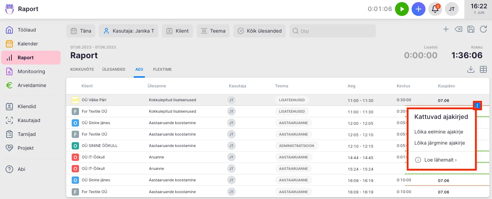
Task: Switch to the Kokkuvõte tab
Action: pyautogui.click(x=82, y=69)
